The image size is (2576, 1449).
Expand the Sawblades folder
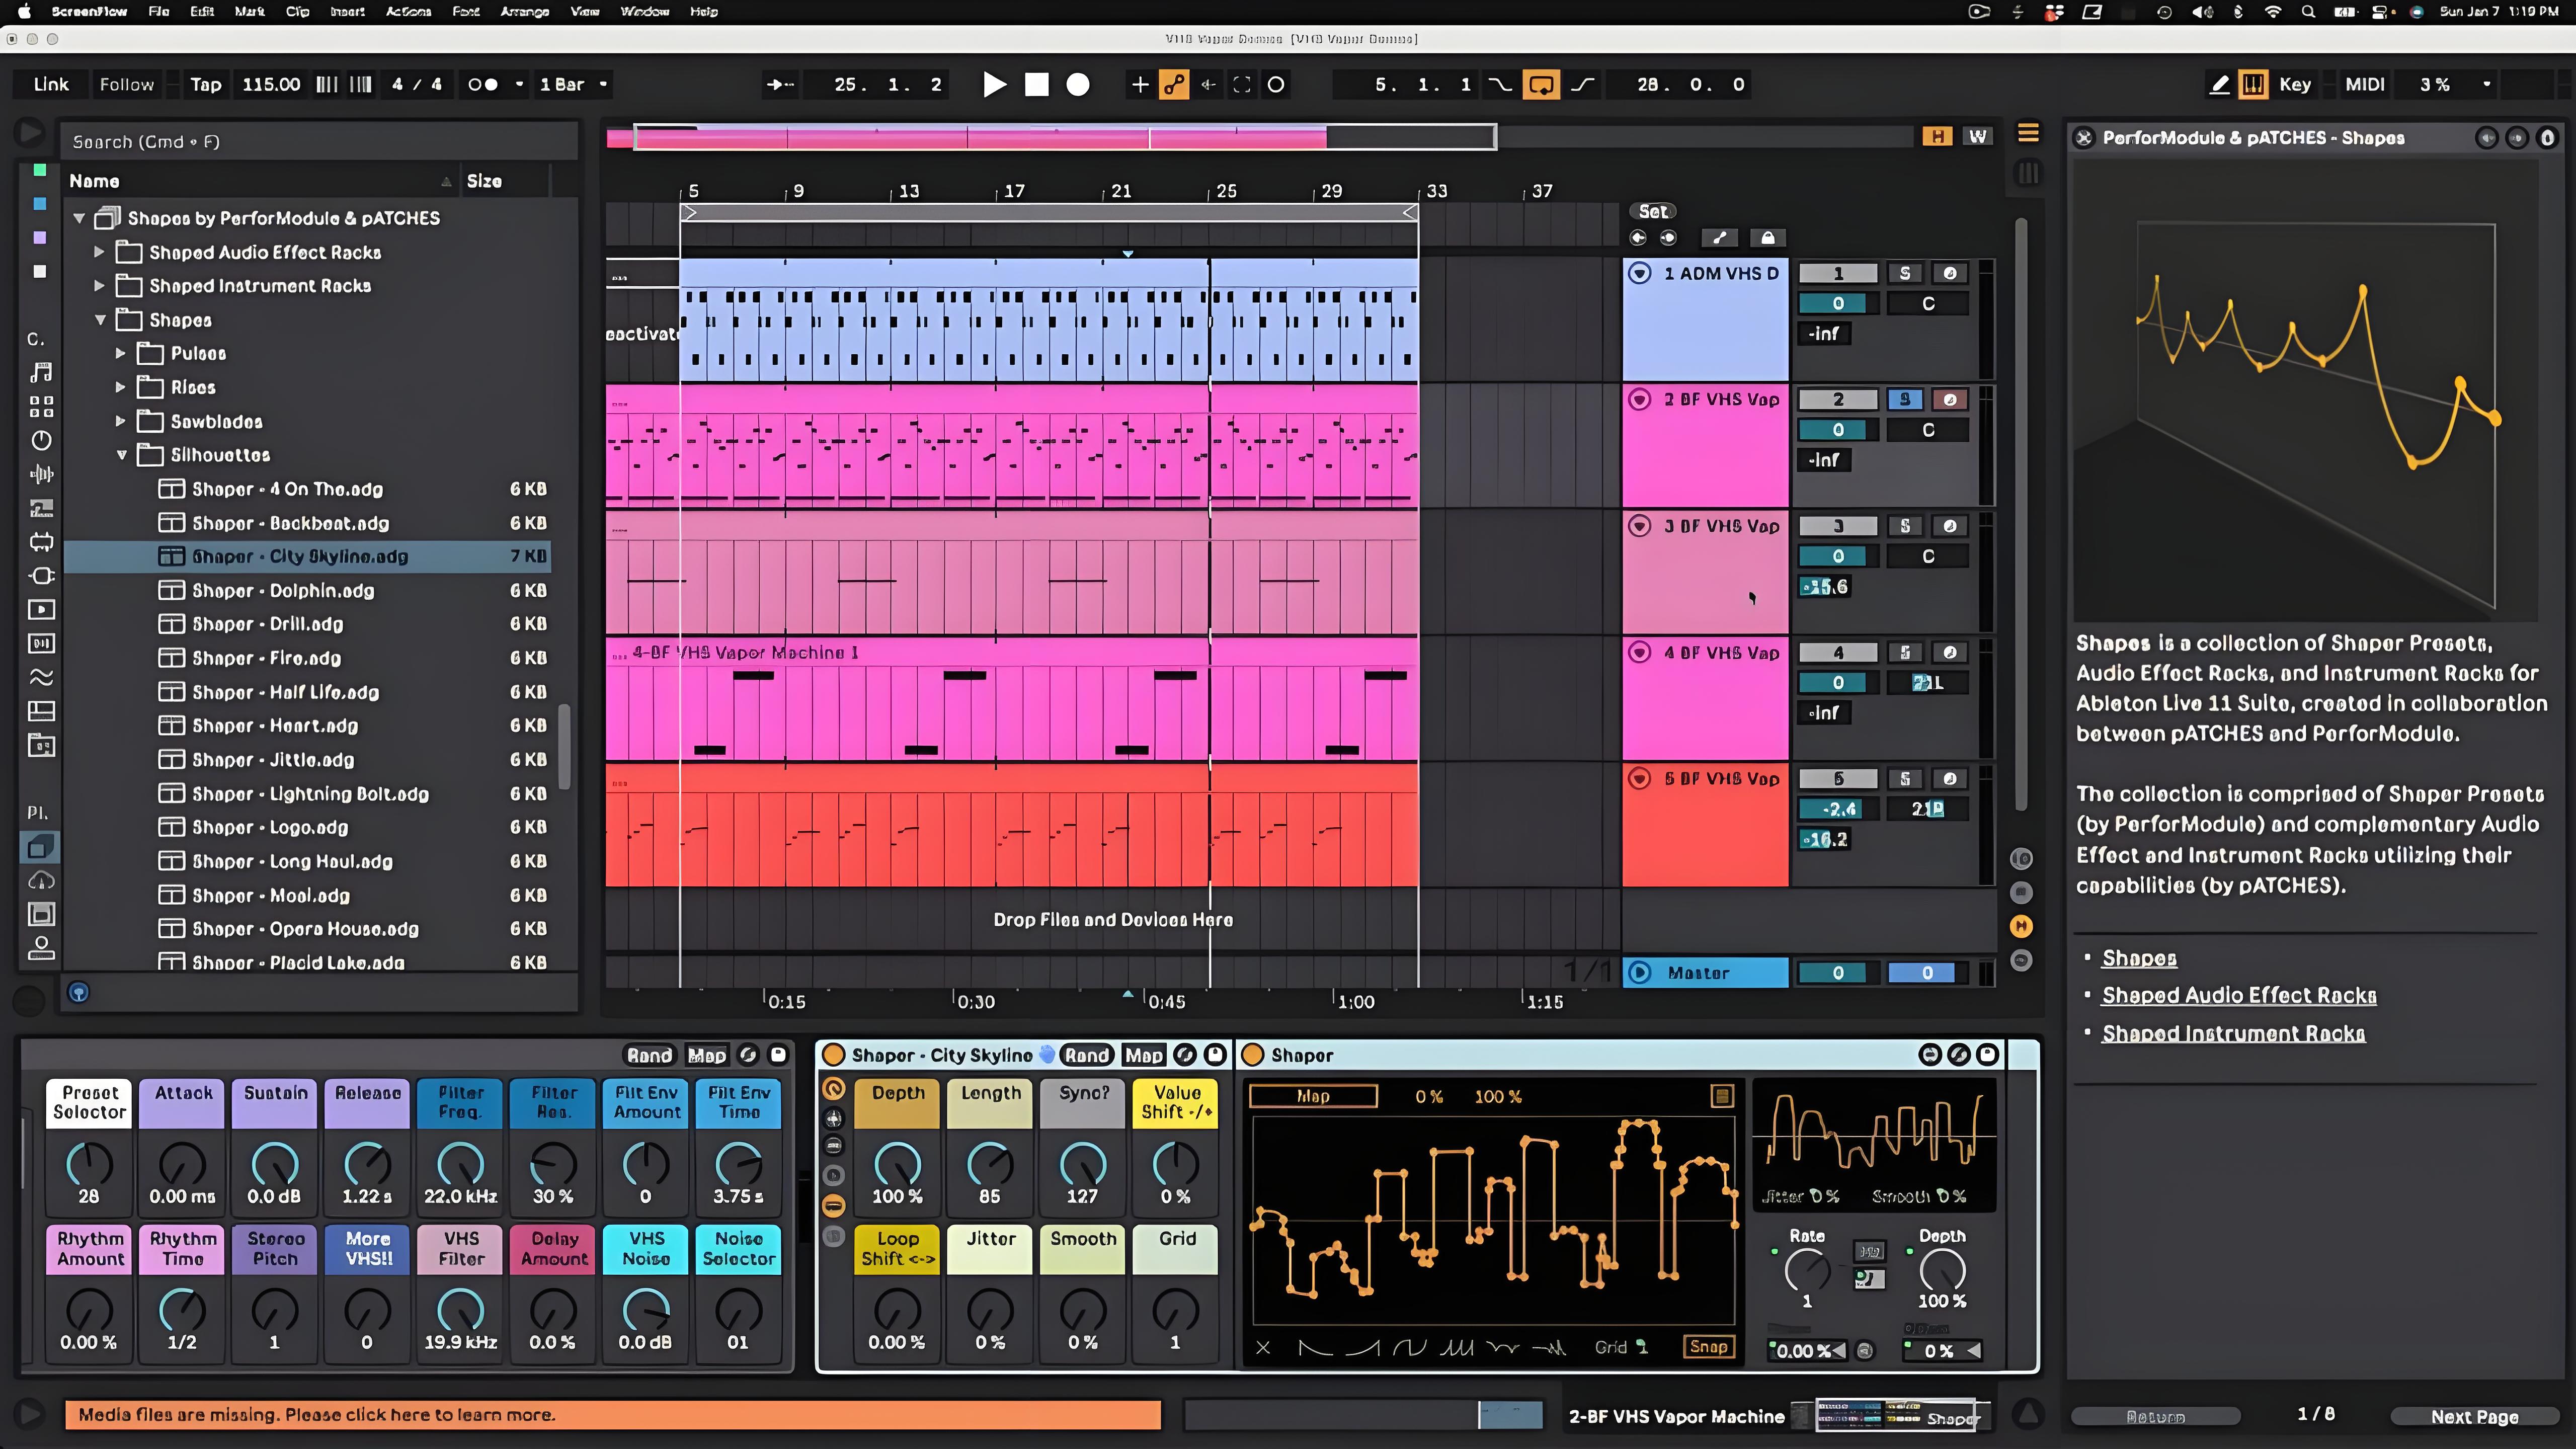point(120,422)
